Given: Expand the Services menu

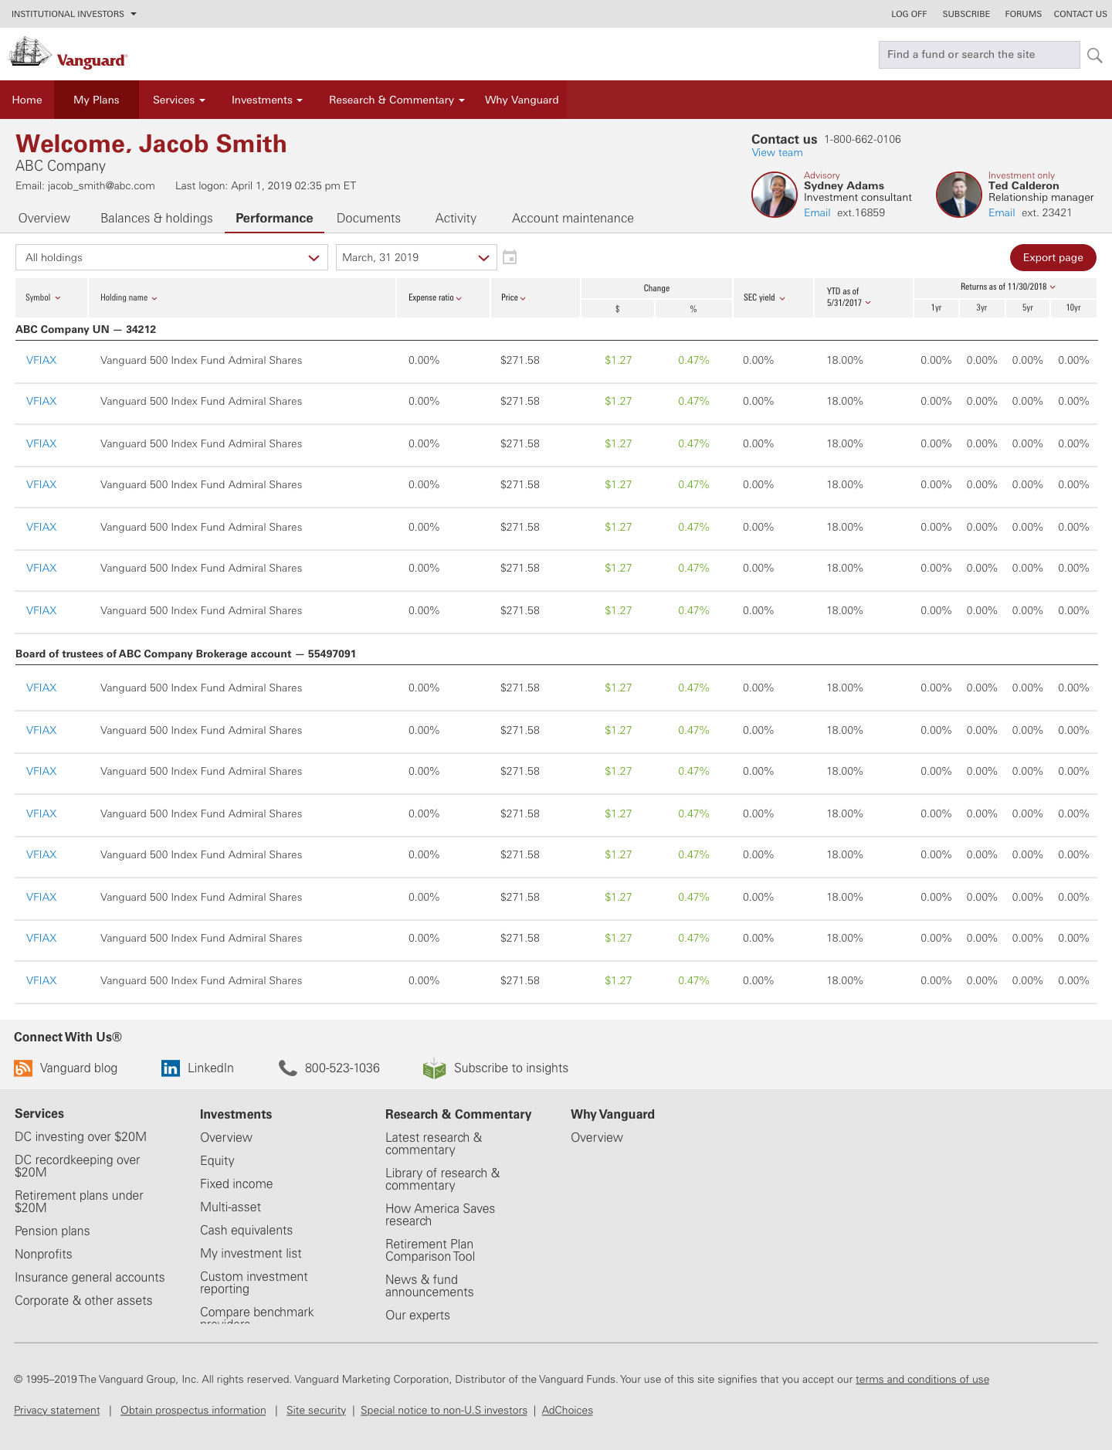Looking at the screenshot, I should 179,100.
